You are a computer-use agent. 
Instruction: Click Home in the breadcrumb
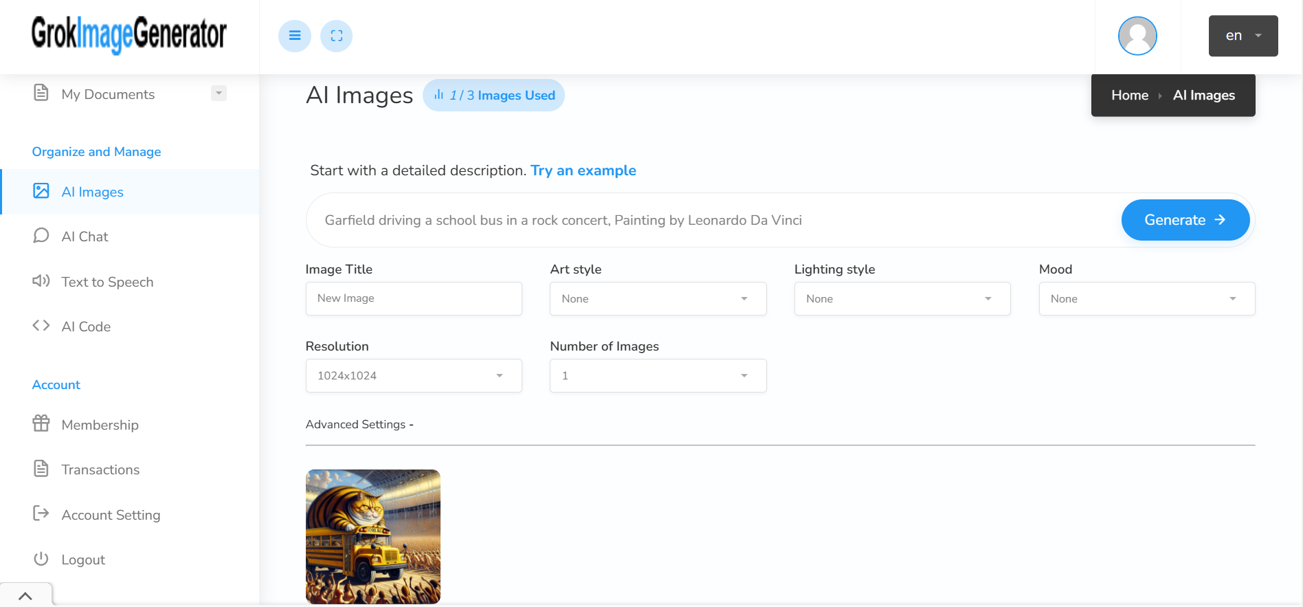click(1130, 95)
